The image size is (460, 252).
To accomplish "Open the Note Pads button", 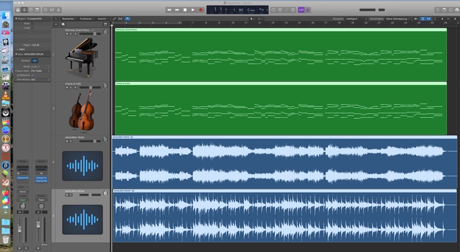I will click(x=444, y=10).
